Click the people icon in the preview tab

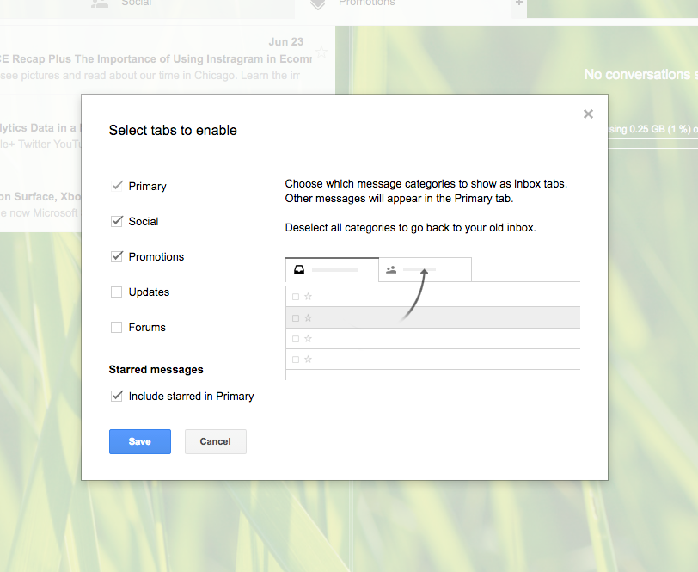pyautogui.click(x=391, y=270)
